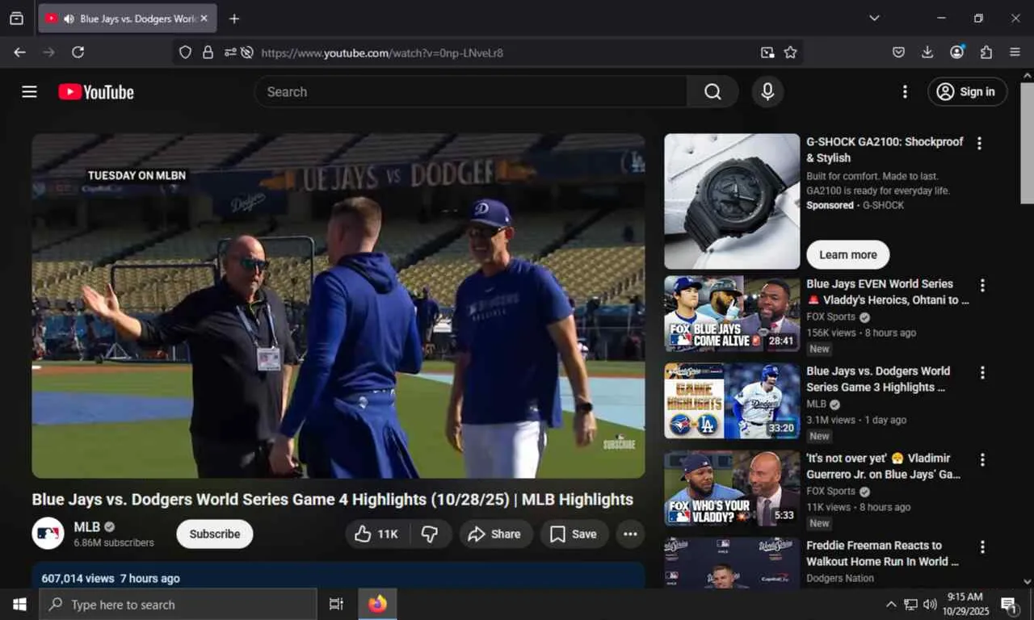The image size is (1034, 620).
Task: Subscribe to the MLB channel
Action: (x=215, y=534)
